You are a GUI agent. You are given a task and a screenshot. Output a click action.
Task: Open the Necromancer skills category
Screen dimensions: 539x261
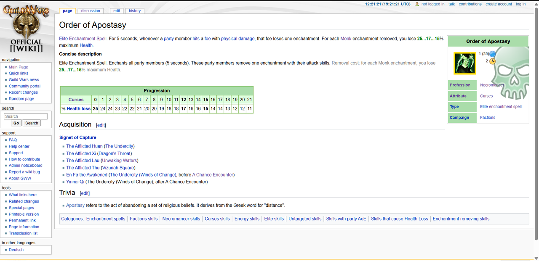(x=181, y=219)
